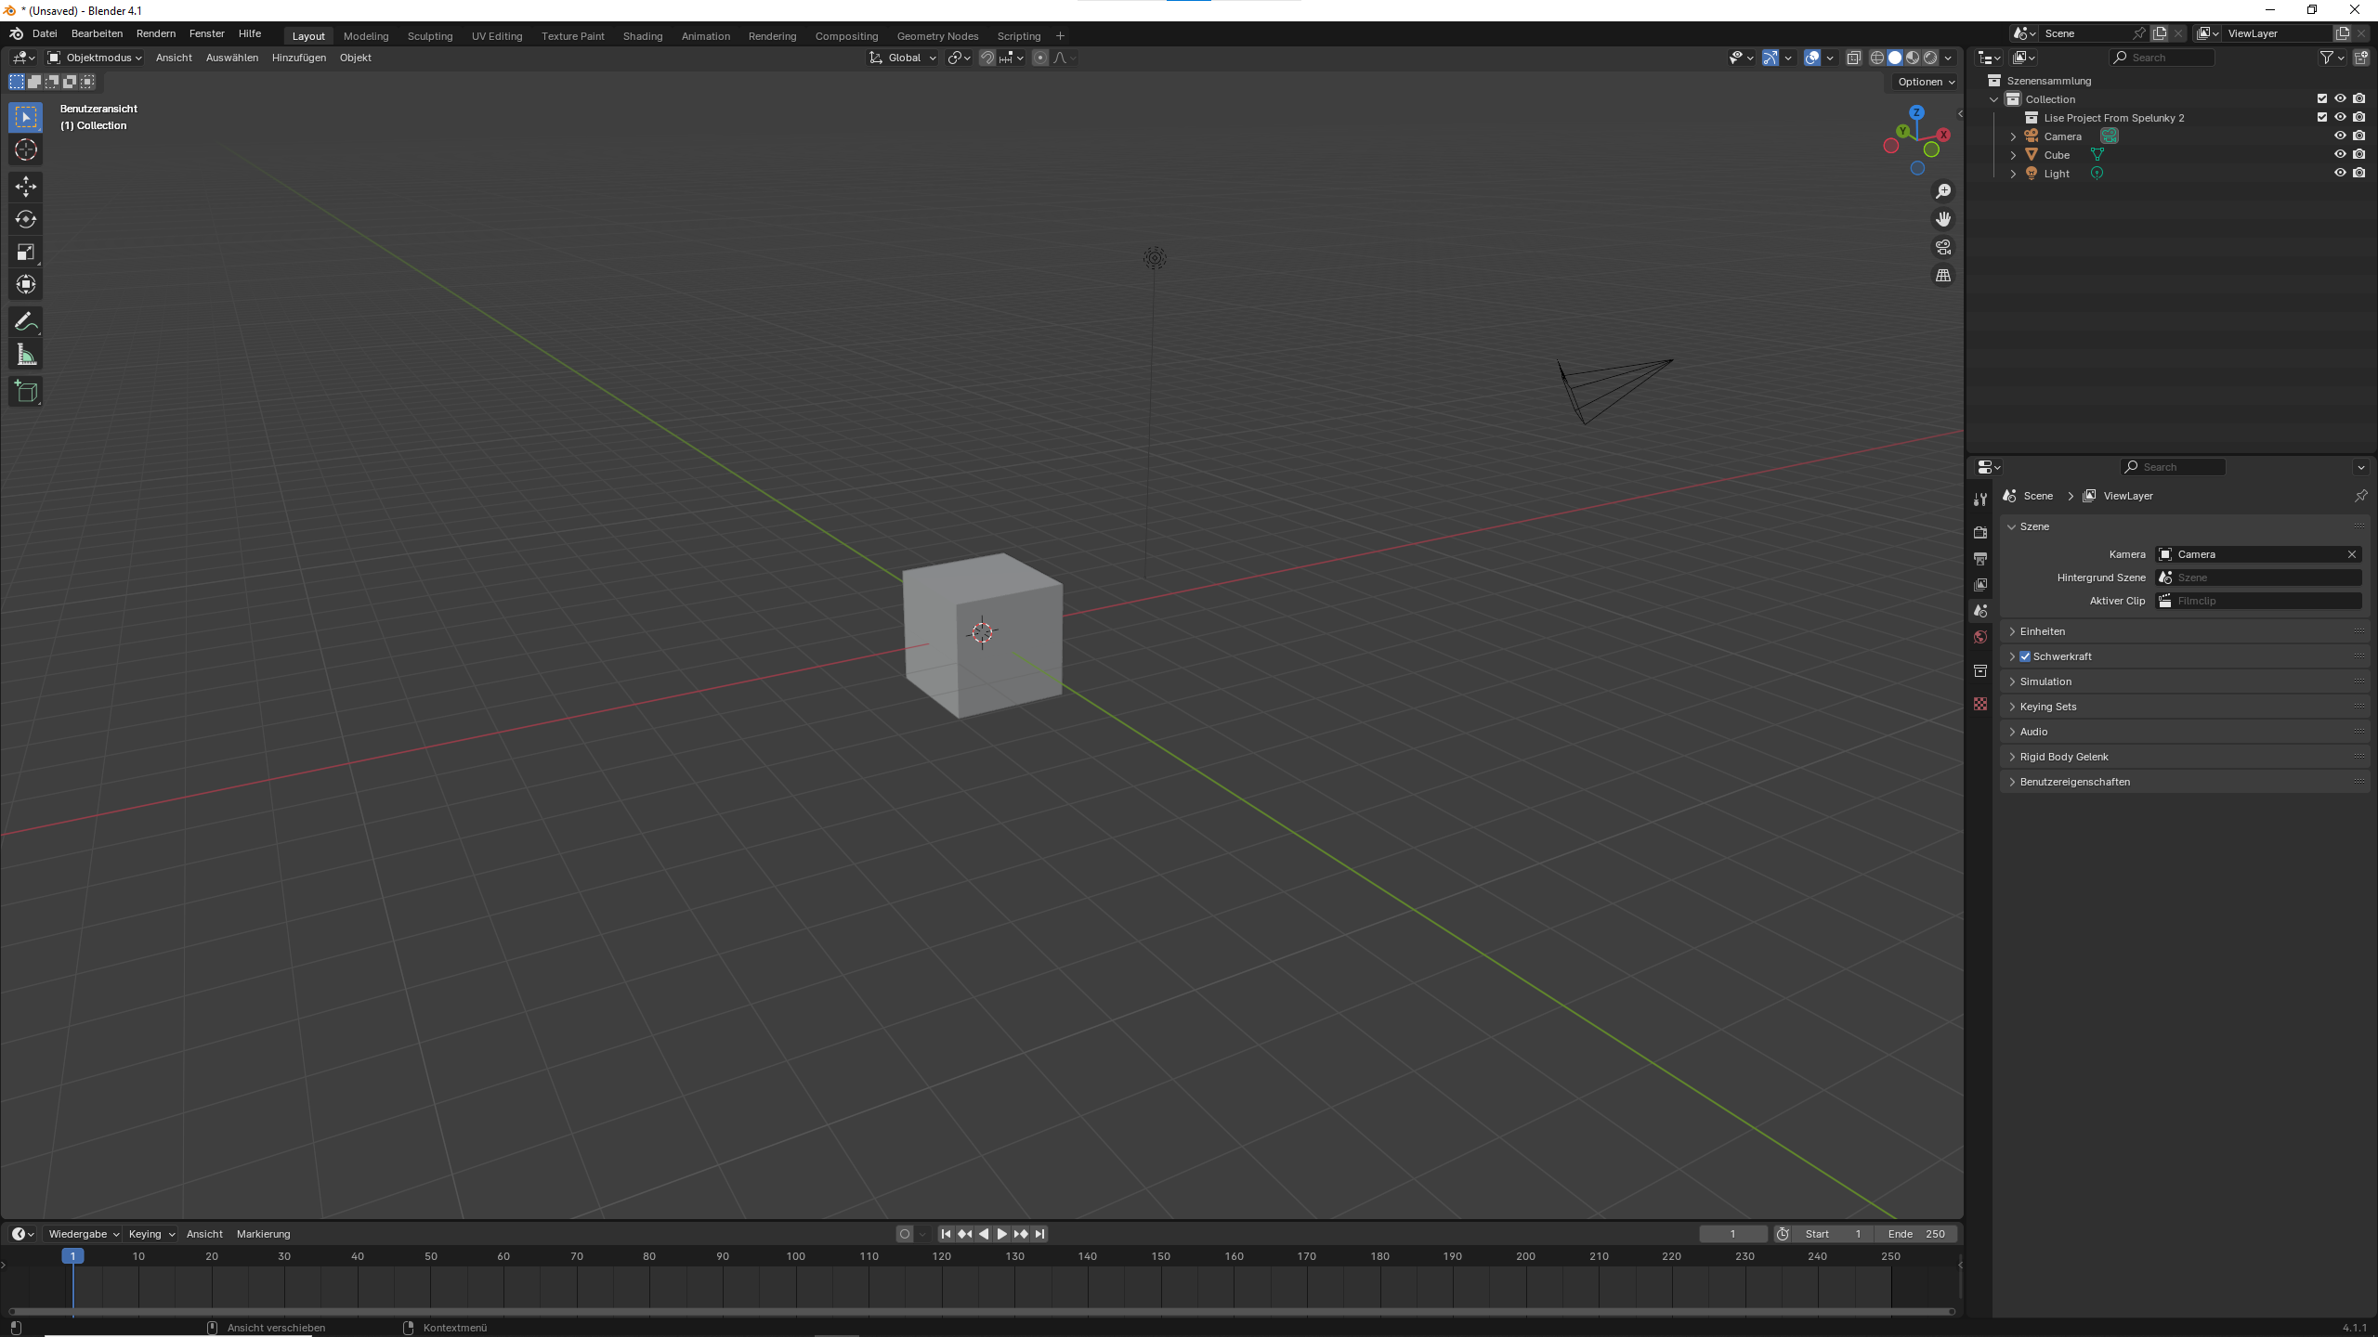This screenshot has height=1337, width=2378.
Task: Click the Measure tool icon
Action: coord(24,355)
